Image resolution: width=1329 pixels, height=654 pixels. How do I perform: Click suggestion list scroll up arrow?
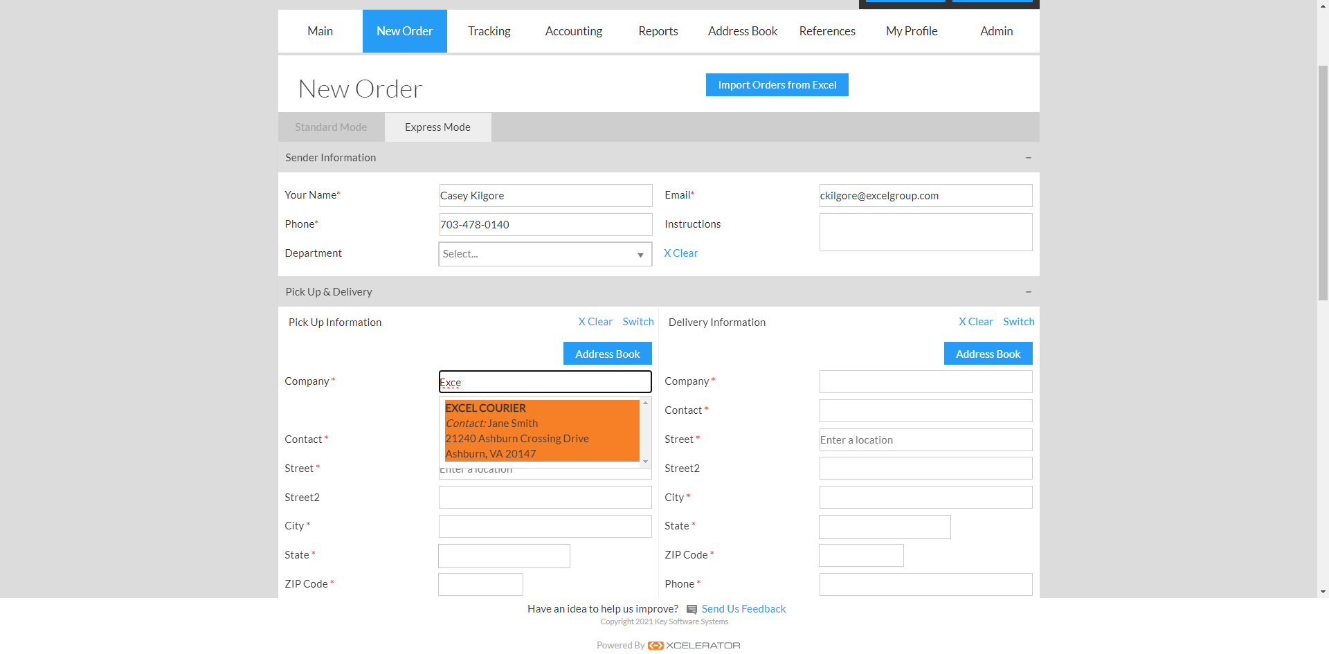646,403
